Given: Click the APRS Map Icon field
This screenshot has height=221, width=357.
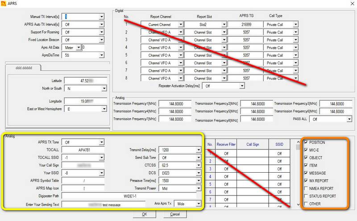Looking at the screenshot, I should (83, 188).
